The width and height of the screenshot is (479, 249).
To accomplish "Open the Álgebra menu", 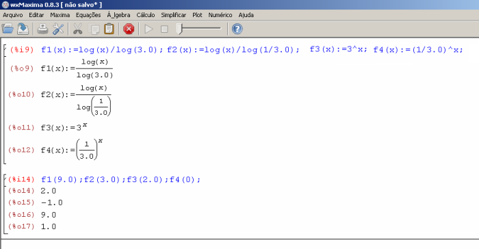I will [118, 15].
